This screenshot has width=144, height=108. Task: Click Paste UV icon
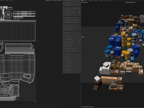tap(64, 56)
